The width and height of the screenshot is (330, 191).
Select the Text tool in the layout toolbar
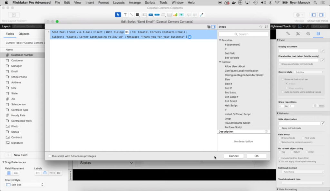125,15
